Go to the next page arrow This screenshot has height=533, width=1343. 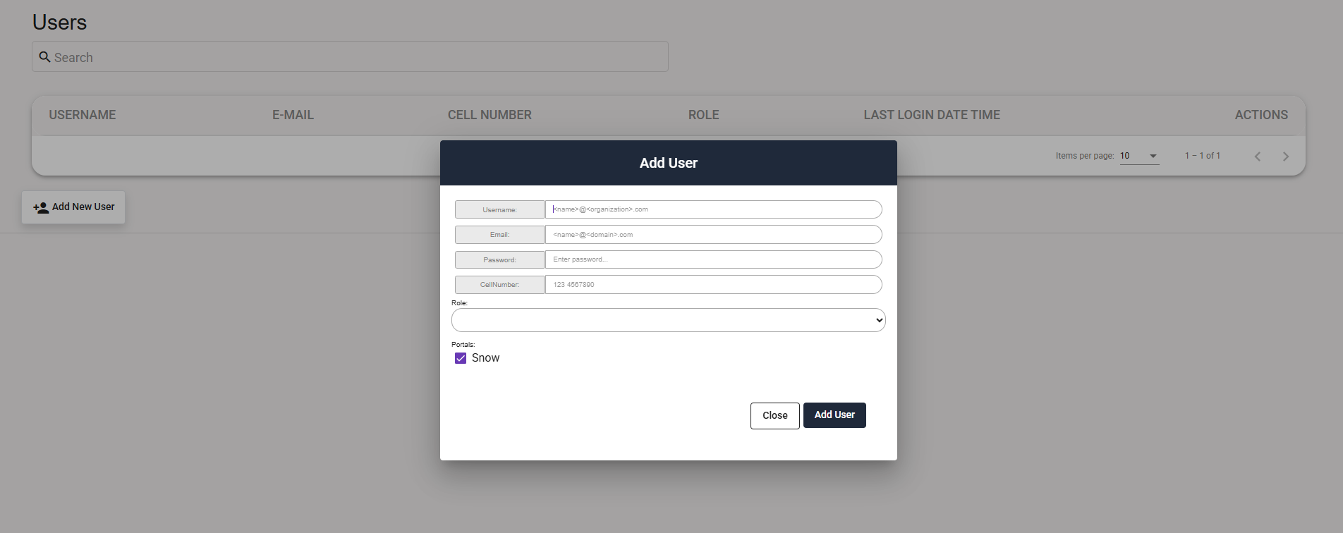coord(1285,157)
